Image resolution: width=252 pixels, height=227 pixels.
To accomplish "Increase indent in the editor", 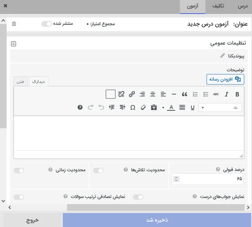I will coord(112,107).
